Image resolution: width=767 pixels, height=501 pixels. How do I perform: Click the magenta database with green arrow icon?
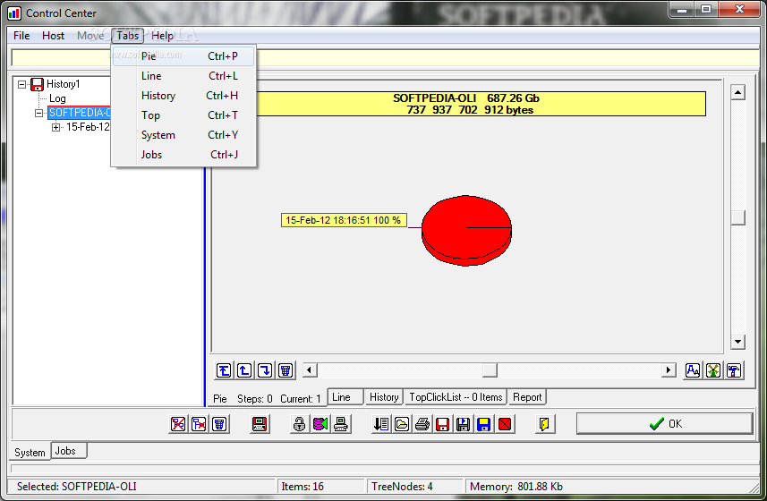coord(320,424)
